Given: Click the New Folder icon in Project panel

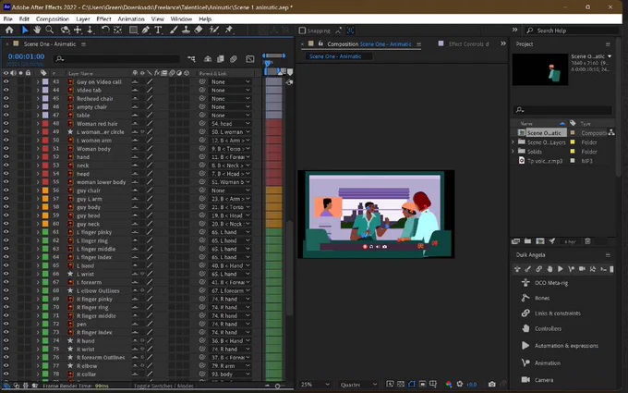Looking at the screenshot, I should pyautogui.click(x=528, y=241).
